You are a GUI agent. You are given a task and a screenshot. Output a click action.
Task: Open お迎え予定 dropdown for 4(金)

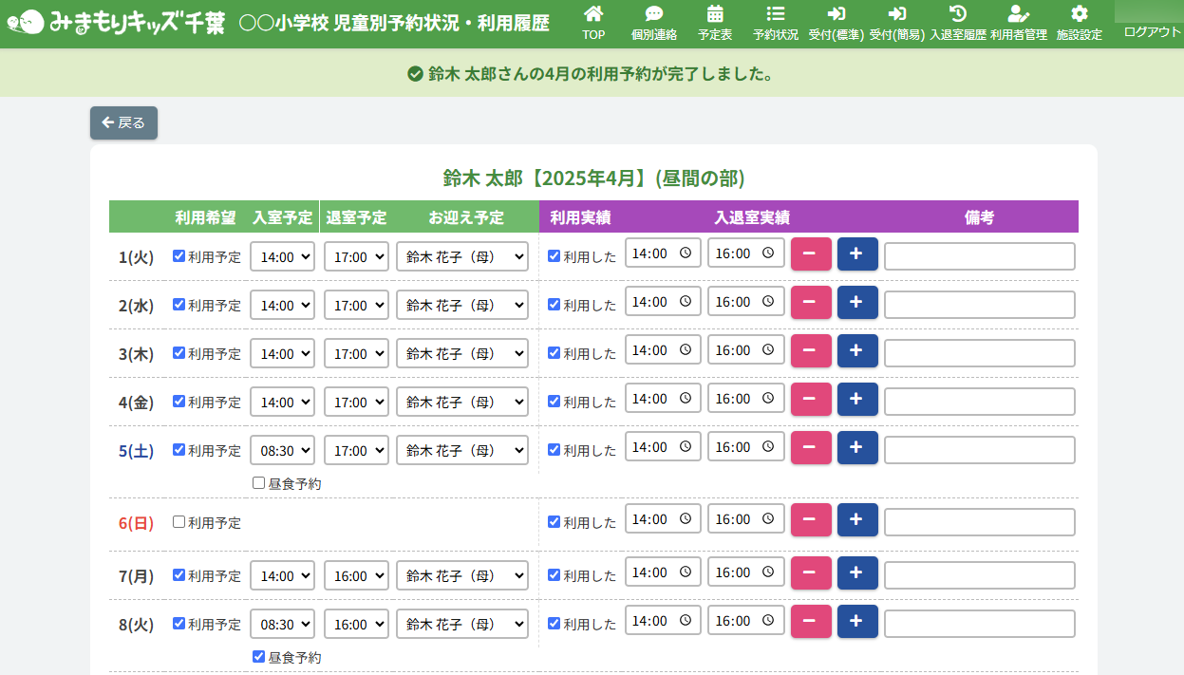coord(462,403)
